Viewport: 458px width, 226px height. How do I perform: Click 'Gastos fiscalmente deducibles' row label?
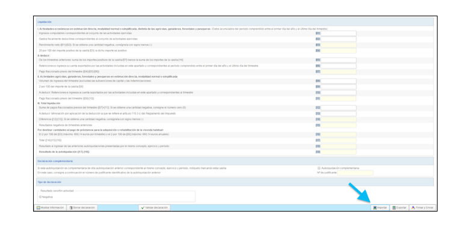(88, 39)
